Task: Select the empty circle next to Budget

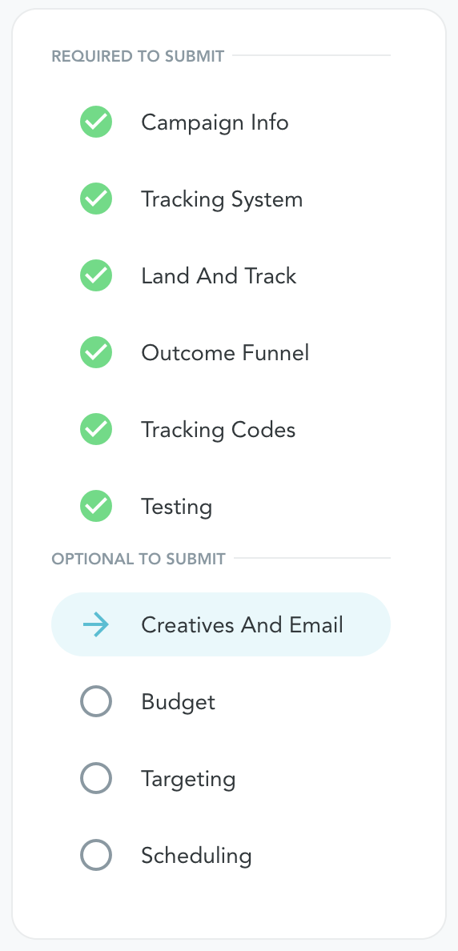Action: (96, 702)
